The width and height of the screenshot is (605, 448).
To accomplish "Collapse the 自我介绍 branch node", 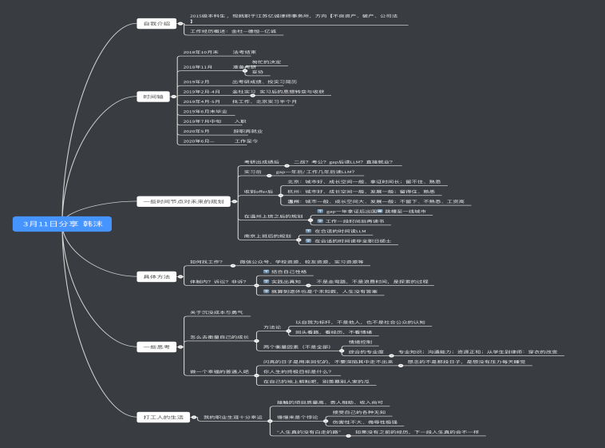I will [x=179, y=24].
